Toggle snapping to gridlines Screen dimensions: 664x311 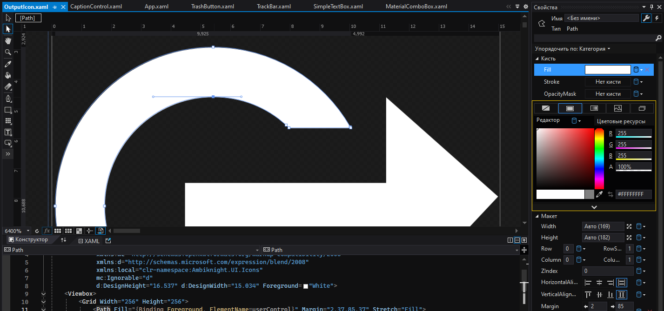click(x=68, y=231)
